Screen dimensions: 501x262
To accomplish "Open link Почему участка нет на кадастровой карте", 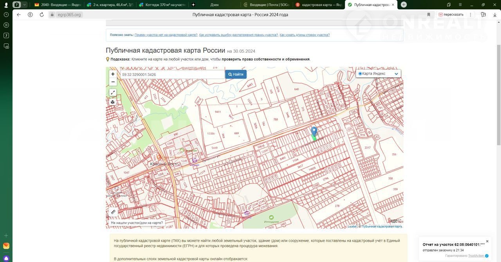I will (x=166, y=35).
